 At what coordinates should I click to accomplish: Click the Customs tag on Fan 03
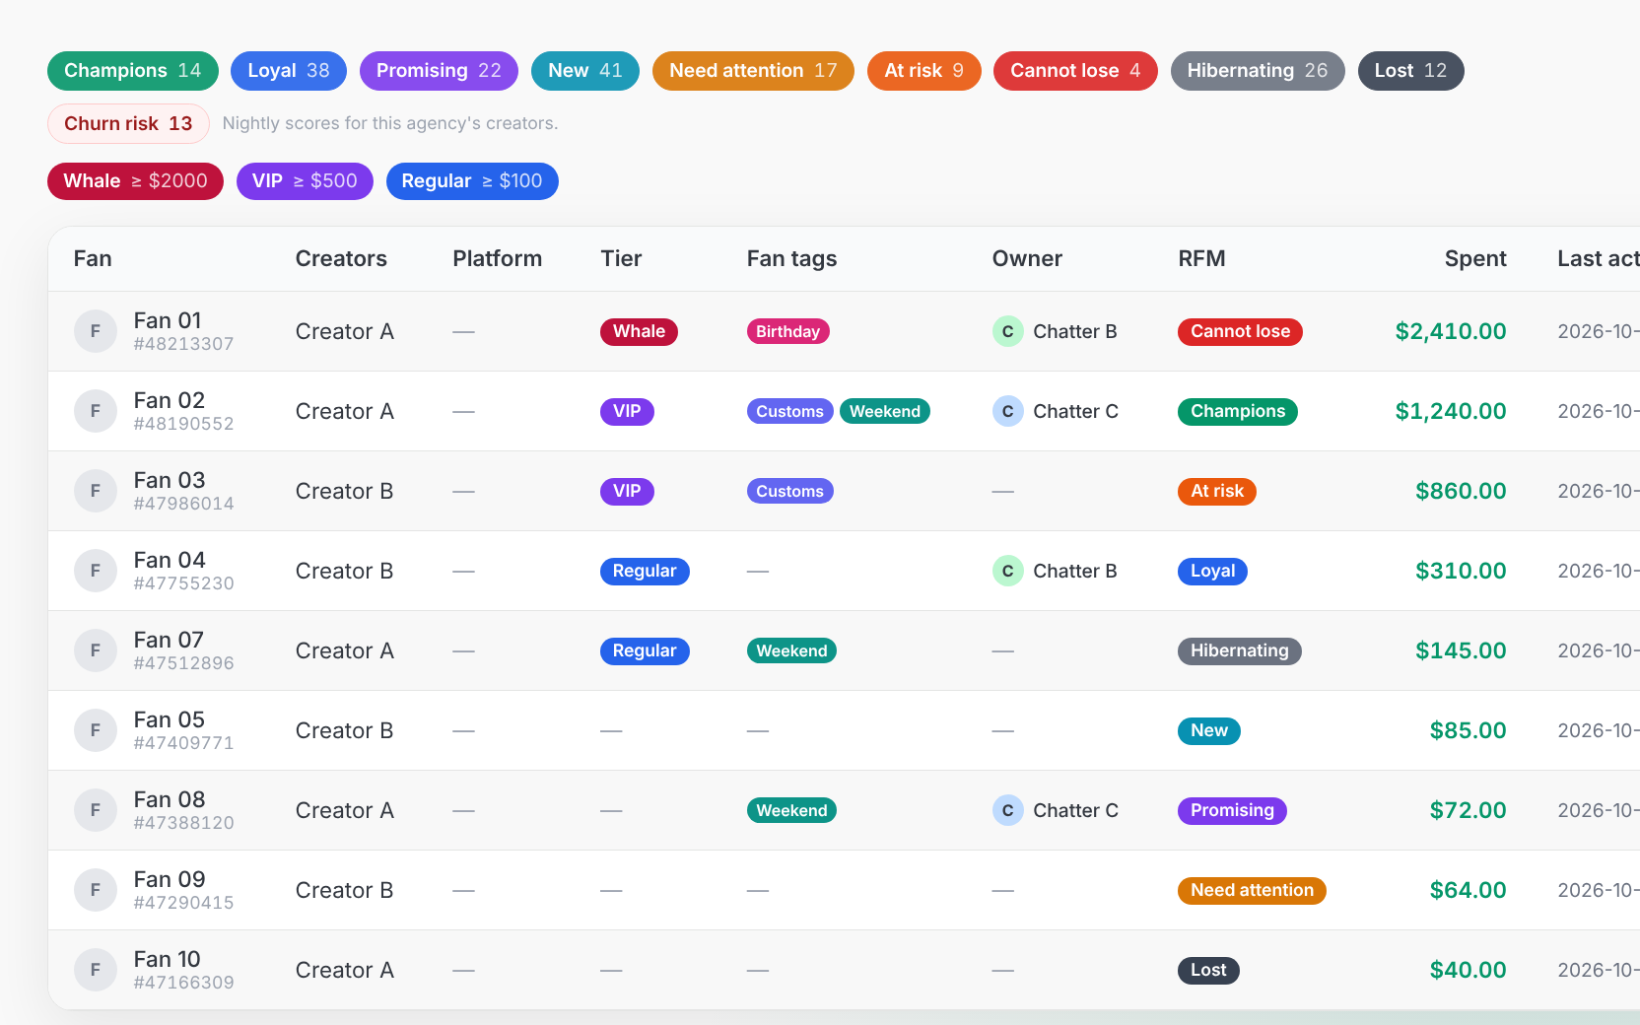(790, 492)
